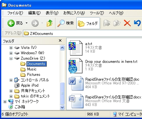
Task: Open the ツール(T) menu
Action: pos(97,13)
